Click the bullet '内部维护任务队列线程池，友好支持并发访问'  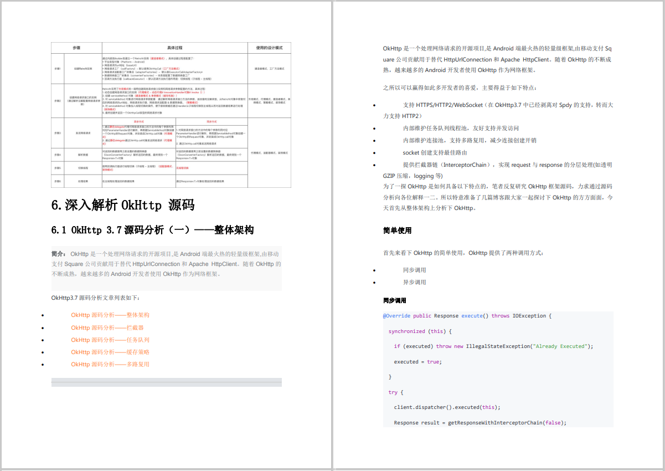[x=461, y=127]
